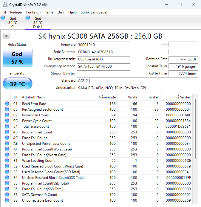Click the status icon for attribute B2 row
Screen dimensions: 201x207
pos(7,166)
